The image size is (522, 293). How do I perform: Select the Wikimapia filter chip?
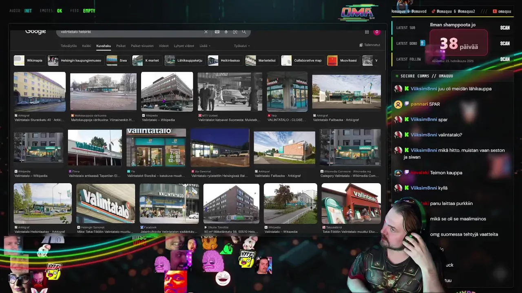pos(29,61)
